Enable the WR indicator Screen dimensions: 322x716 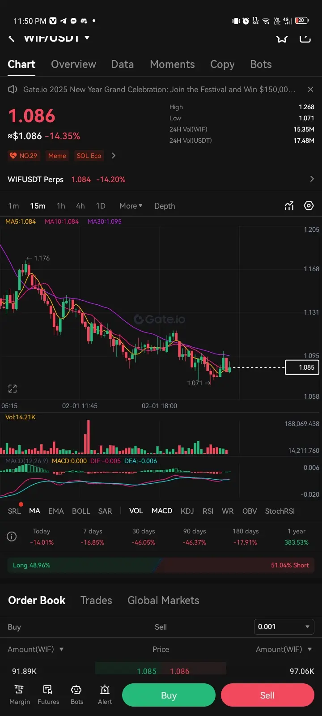(228, 511)
